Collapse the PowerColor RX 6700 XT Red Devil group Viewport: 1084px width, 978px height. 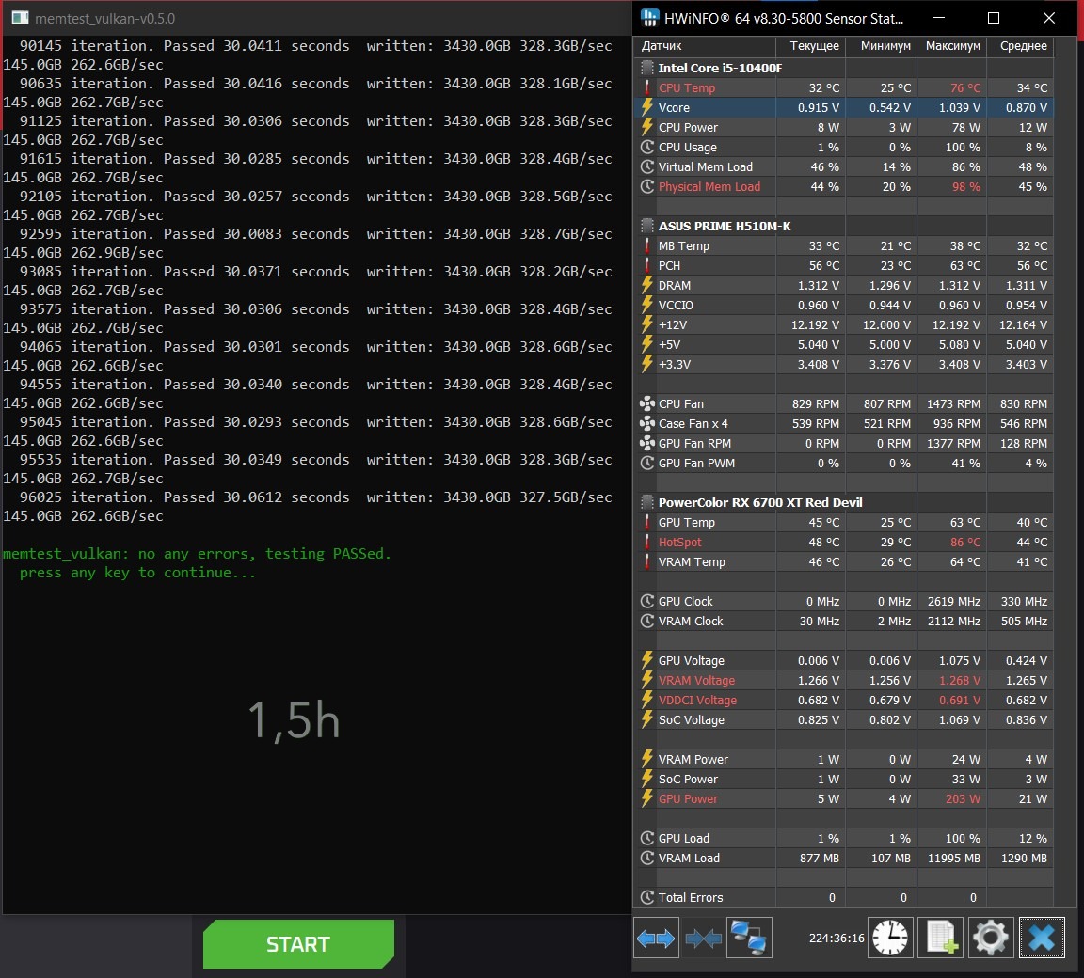pyautogui.click(x=647, y=502)
